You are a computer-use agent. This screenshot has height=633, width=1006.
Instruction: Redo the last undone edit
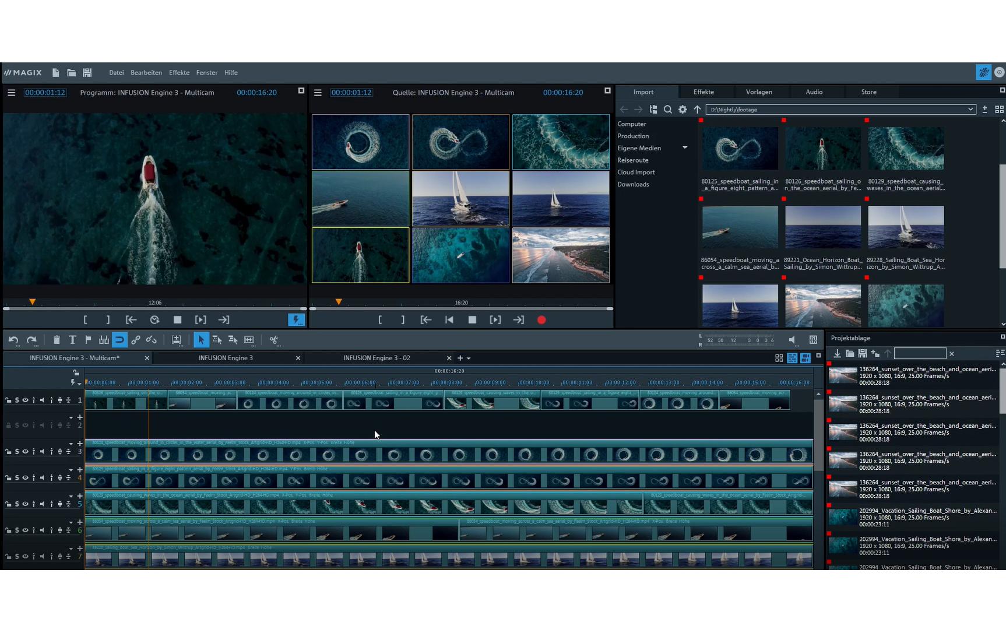tap(32, 340)
